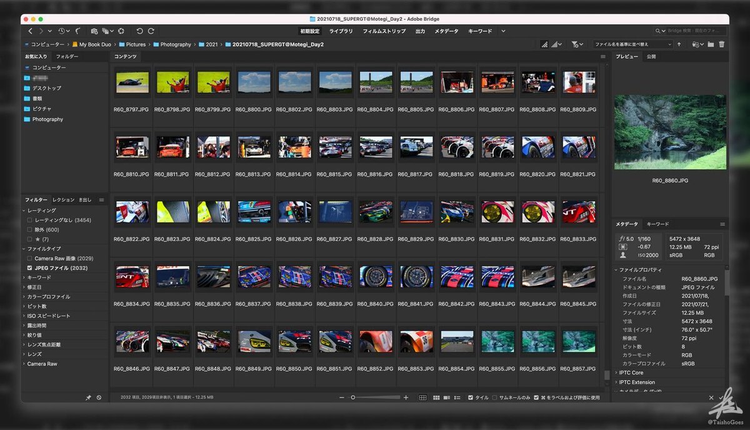This screenshot has width=750, height=430.
Task: Click the pin keep-filter icon
Action: (88, 398)
